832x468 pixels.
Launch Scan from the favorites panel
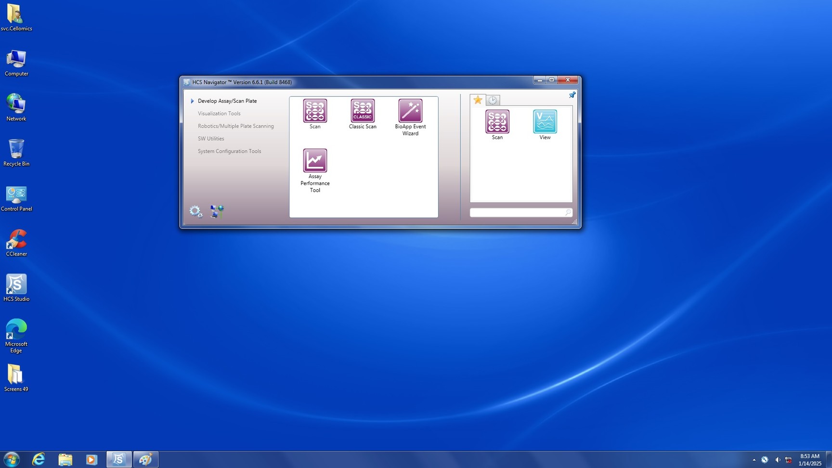pos(497,122)
